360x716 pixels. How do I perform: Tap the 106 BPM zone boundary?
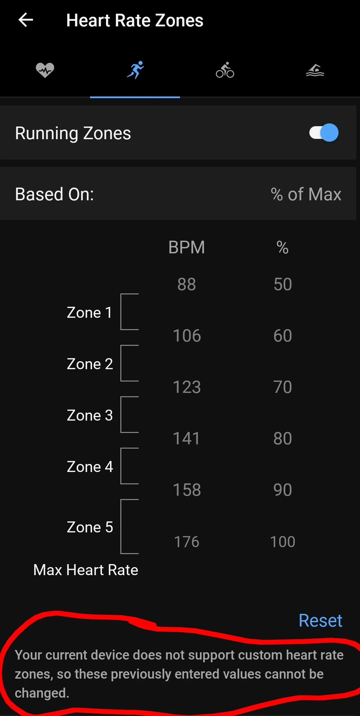point(187,336)
